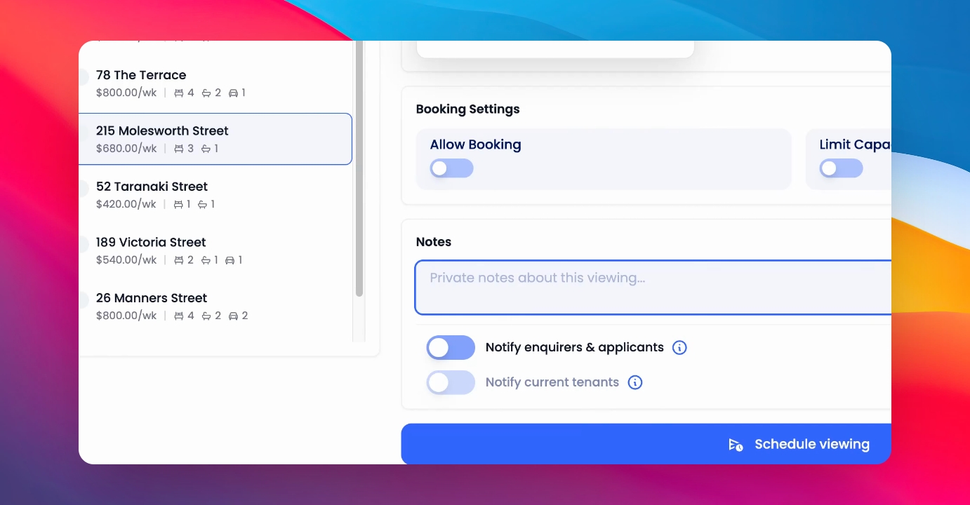Click bathroom icon for 52 Taranaki Street
970x505 pixels.
(203, 204)
